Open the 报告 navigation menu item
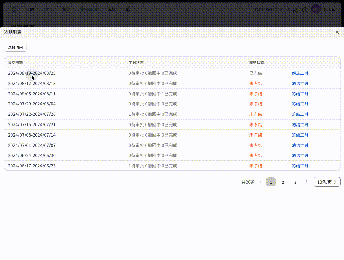Image resolution: width=344 pixels, height=260 pixels. click(66, 10)
